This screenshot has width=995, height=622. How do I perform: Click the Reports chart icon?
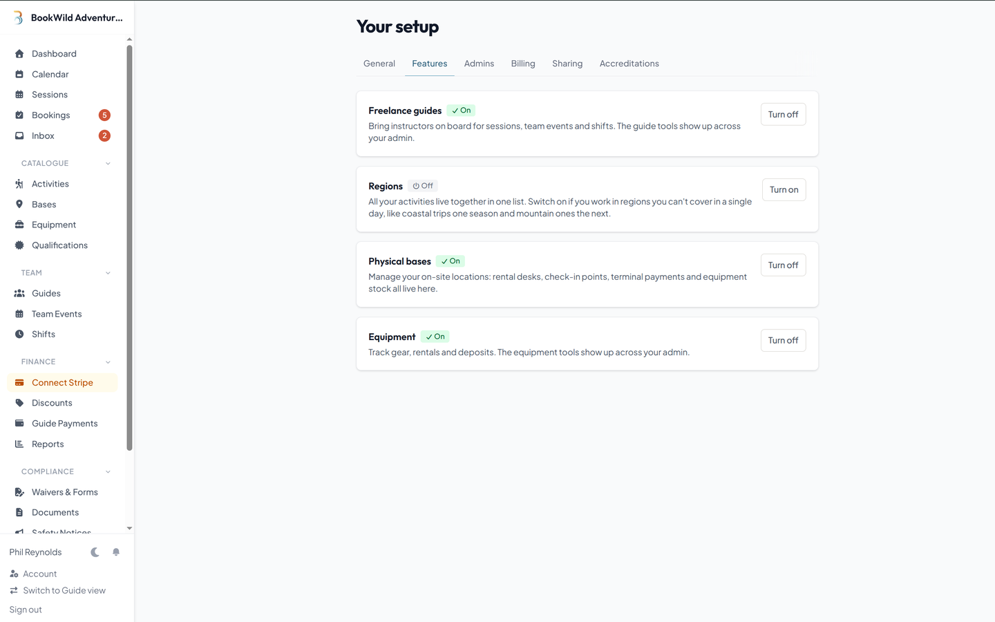click(19, 444)
